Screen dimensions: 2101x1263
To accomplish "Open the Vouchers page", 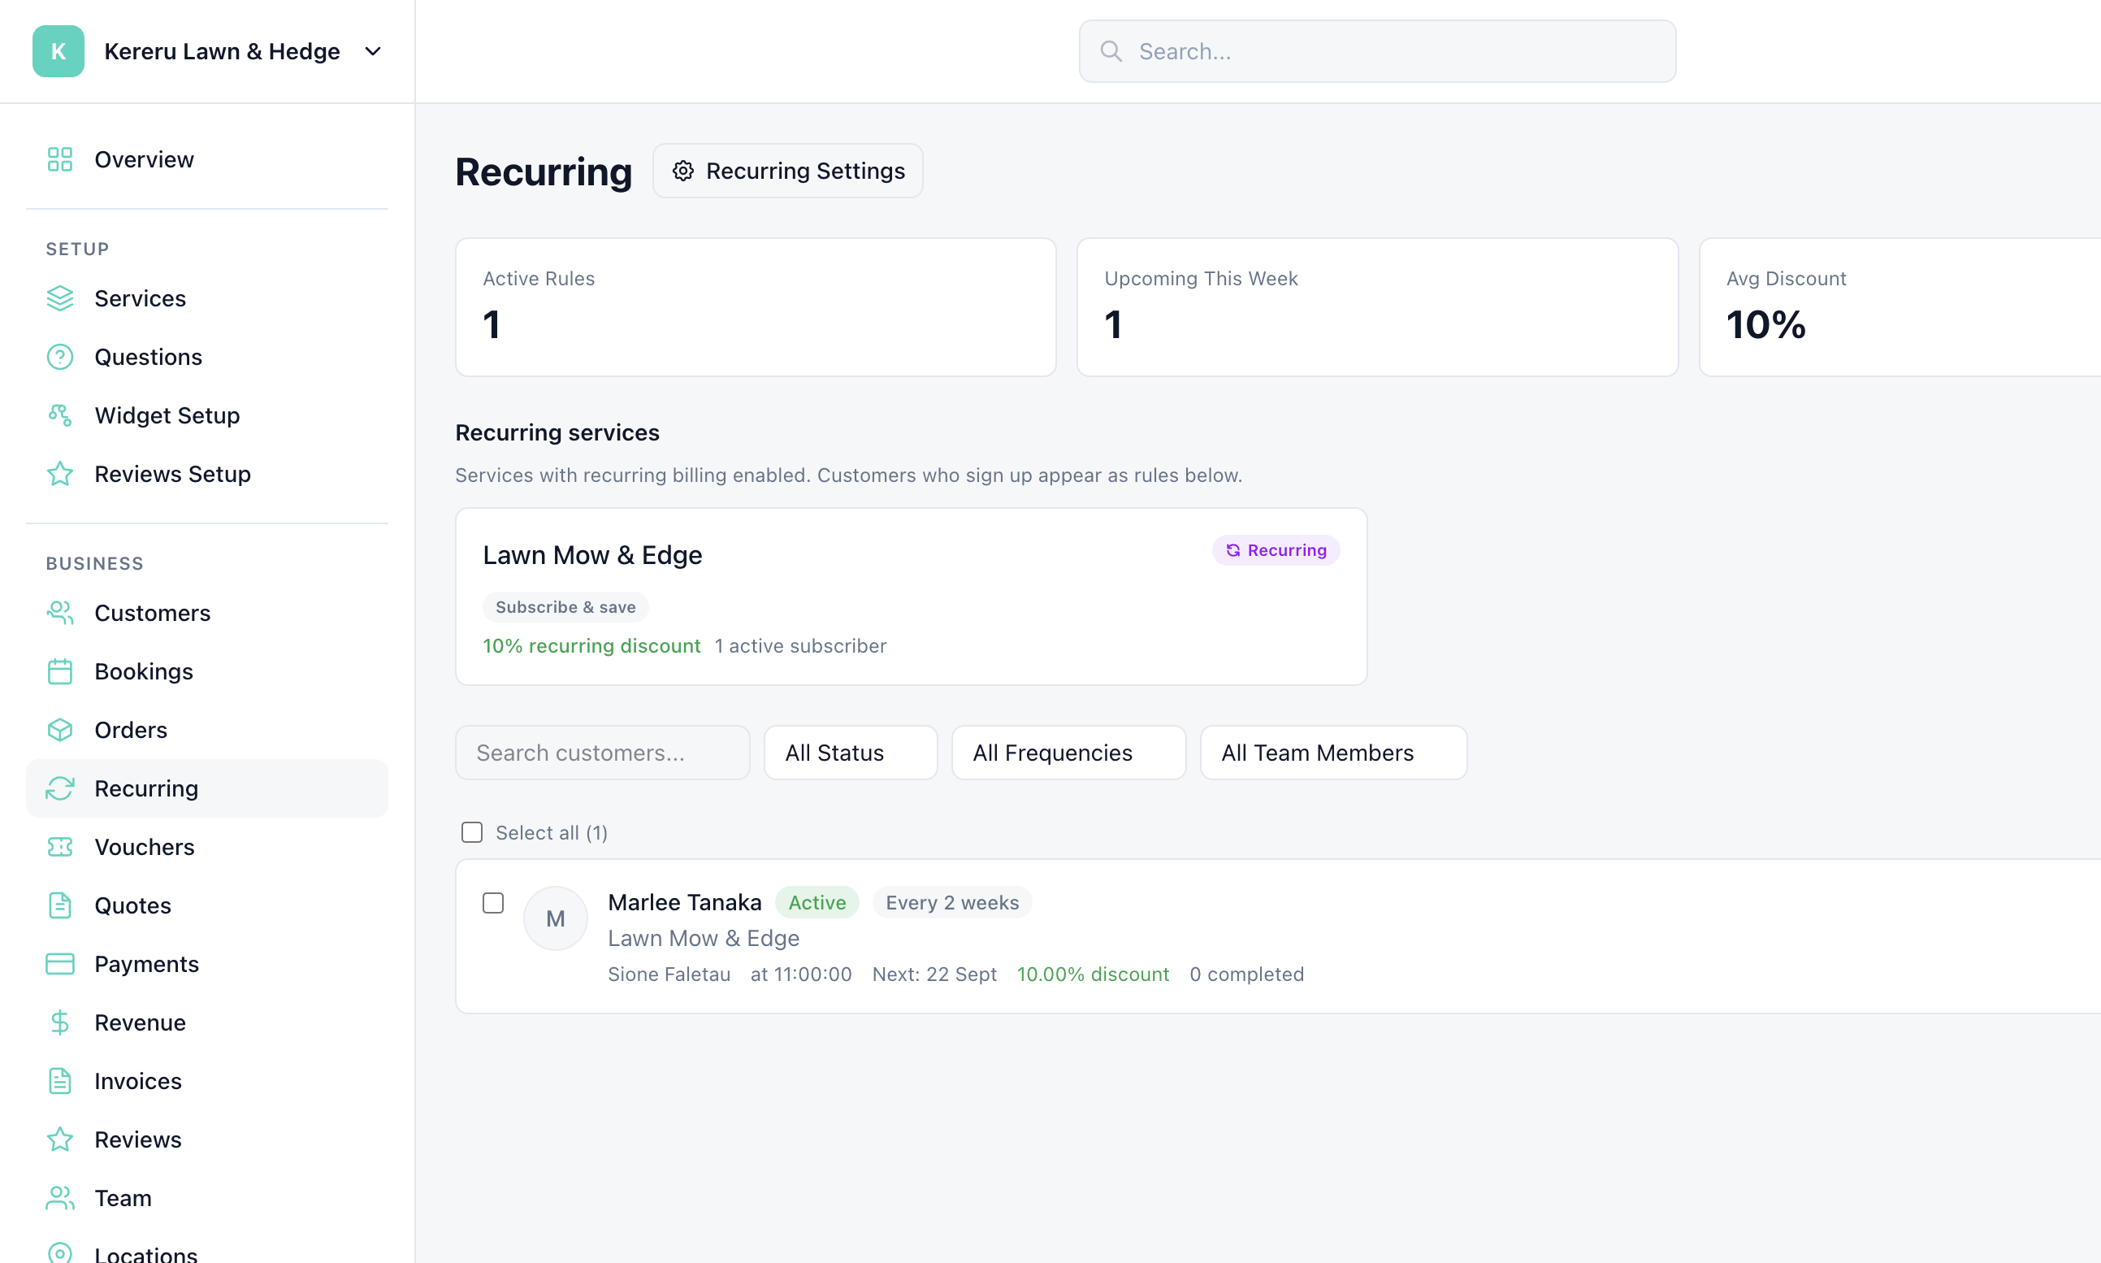I will point(206,847).
